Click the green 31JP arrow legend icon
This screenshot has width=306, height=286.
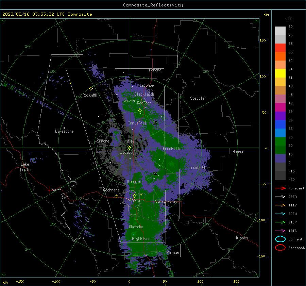click(x=280, y=222)
